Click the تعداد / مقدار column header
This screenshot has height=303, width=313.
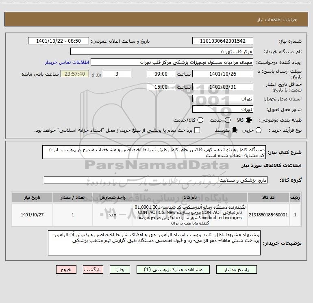[73, 197]
